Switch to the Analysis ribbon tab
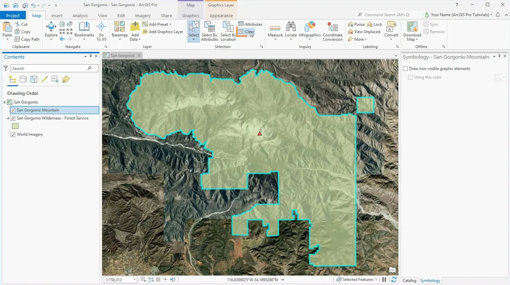This screenshot has width=510, height=285. [80, 16]
